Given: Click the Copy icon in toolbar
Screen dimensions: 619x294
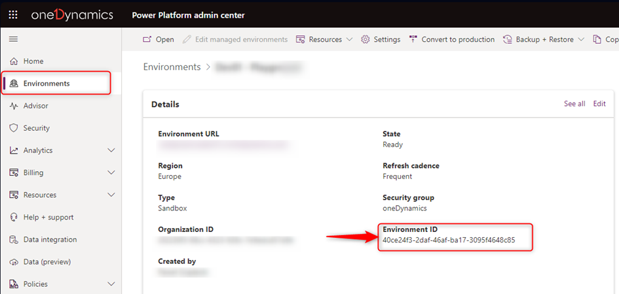Looking at the screenshot, I should [x=597, y=39].
